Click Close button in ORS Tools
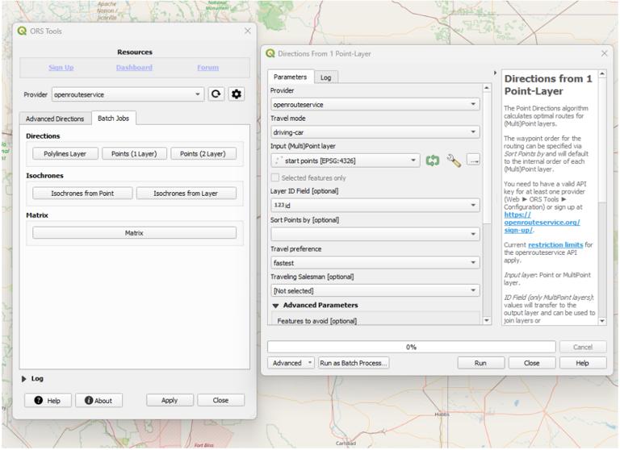Viewport: 620px width, 450px height. [220, 400]
